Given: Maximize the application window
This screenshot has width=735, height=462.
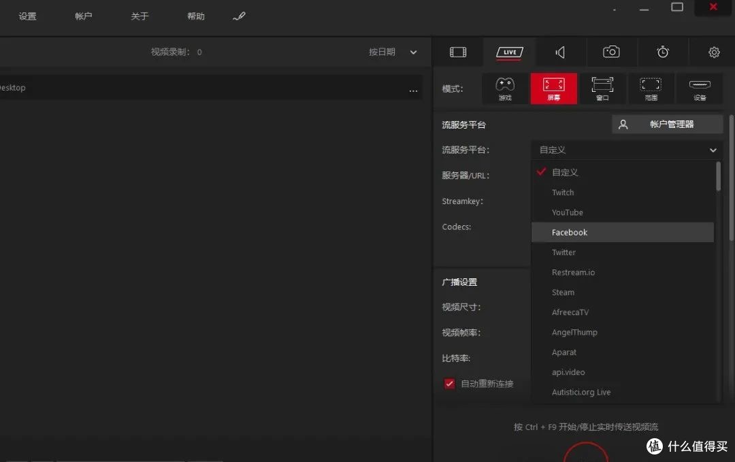Looking at the screenshot, I should coord(677,7).
